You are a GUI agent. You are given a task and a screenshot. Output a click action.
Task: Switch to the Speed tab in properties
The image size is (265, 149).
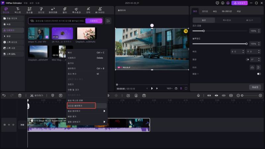point(215,11)
